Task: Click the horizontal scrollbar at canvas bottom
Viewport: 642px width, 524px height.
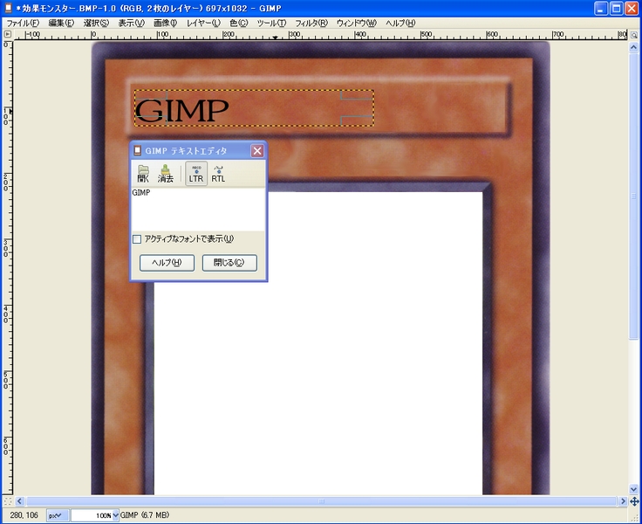Action: pyautogui.click(x=321, y=501)
